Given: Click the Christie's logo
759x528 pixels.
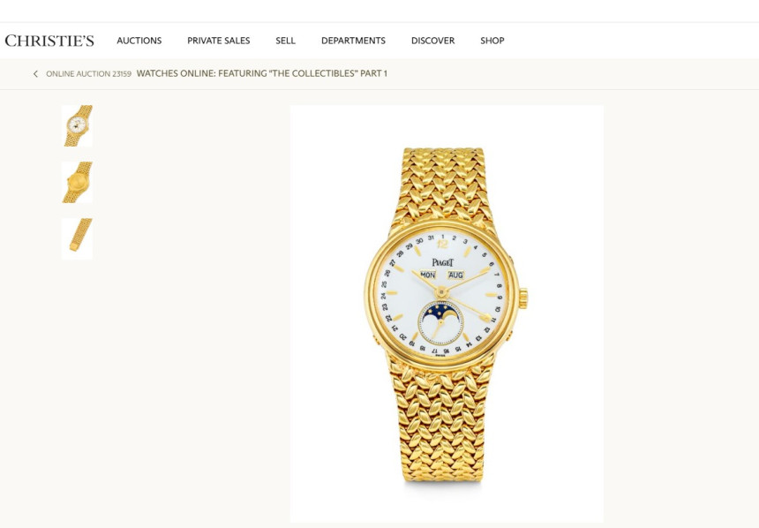Looking at the screenshot, I should click(x=49, y=41).
